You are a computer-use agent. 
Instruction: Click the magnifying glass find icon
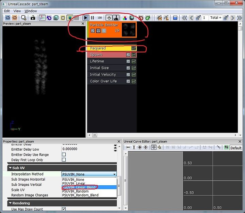pos(23,18)
